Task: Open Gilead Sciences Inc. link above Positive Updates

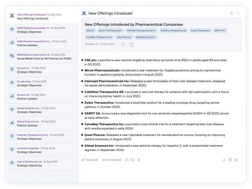Action: tap(28, 121)
